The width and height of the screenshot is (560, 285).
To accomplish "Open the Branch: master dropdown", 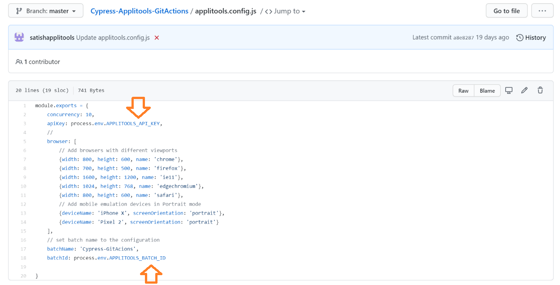I will click(46, 11).
